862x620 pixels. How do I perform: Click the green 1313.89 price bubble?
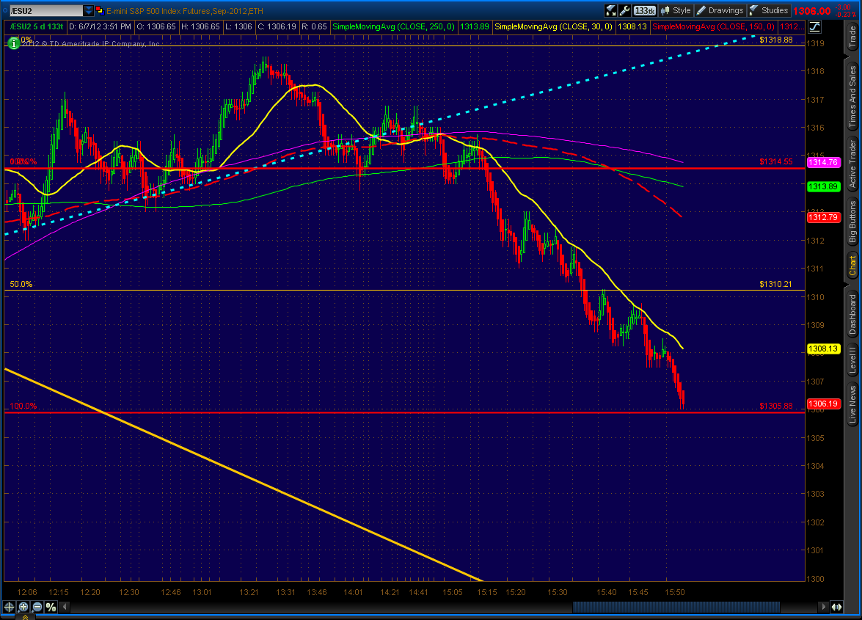coord(824,186)
